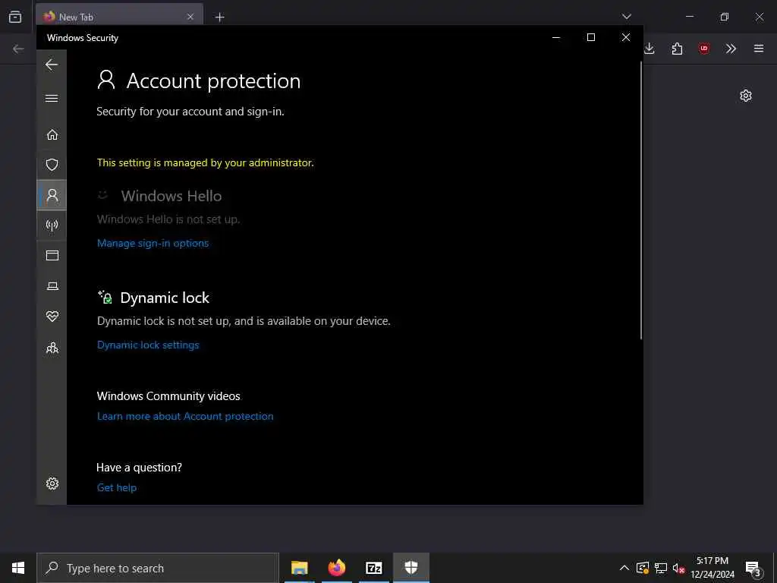Open 7-Zip from the taskbar

click(373, 568)
